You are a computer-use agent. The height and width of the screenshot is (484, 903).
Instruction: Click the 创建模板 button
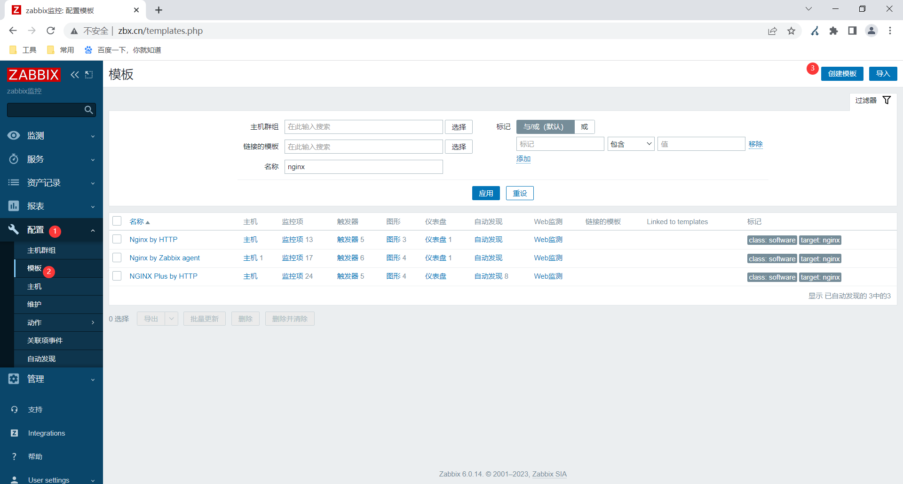pos(842,74)
